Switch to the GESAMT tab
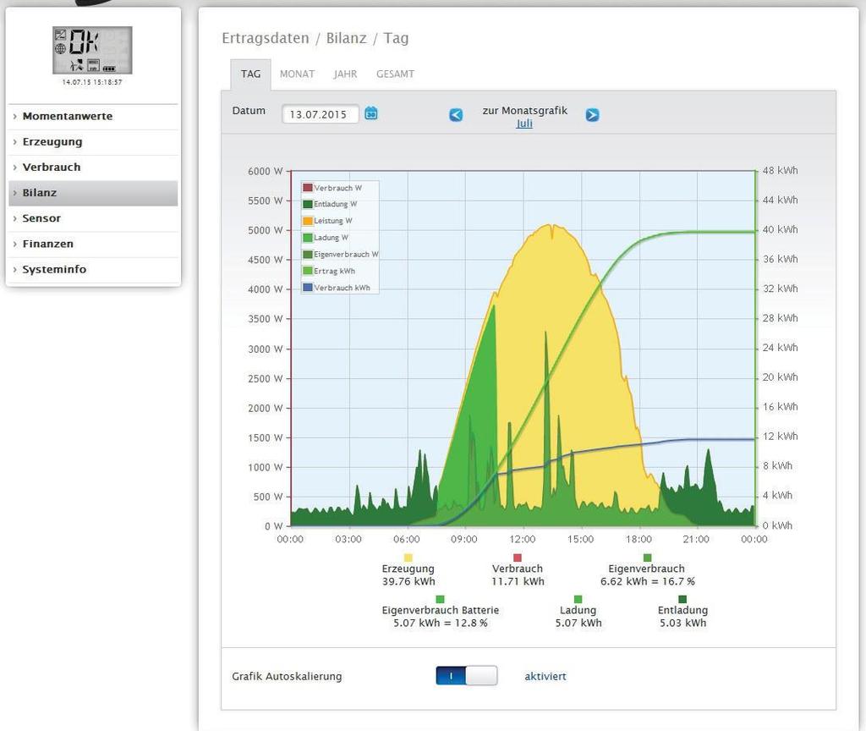This screenshot has width=866, height=731. point(395,74)
